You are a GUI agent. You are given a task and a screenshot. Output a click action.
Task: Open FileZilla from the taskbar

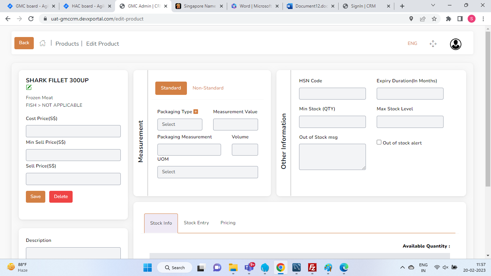pyautogui.click(x=312, y=267)
